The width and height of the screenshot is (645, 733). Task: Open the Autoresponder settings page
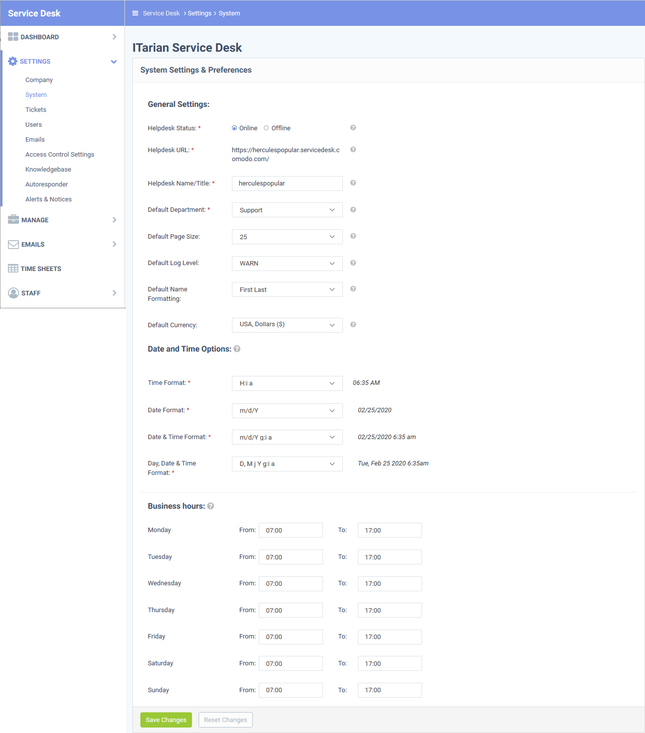pos(47,184)
